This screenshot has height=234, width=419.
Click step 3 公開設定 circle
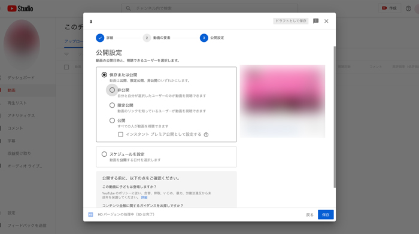(204, 38)
